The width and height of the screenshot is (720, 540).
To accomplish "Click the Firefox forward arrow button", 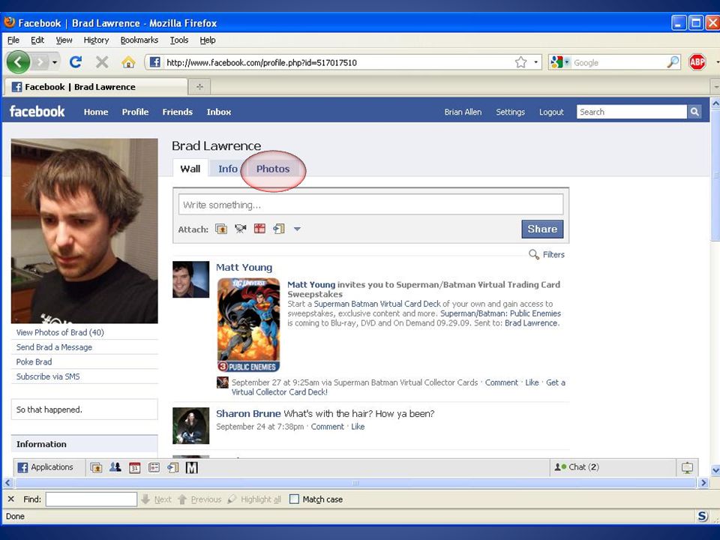I will (x=40, y=62).
